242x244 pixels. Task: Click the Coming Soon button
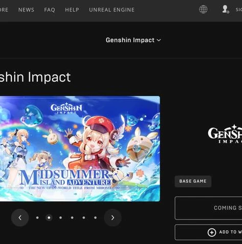208,208
